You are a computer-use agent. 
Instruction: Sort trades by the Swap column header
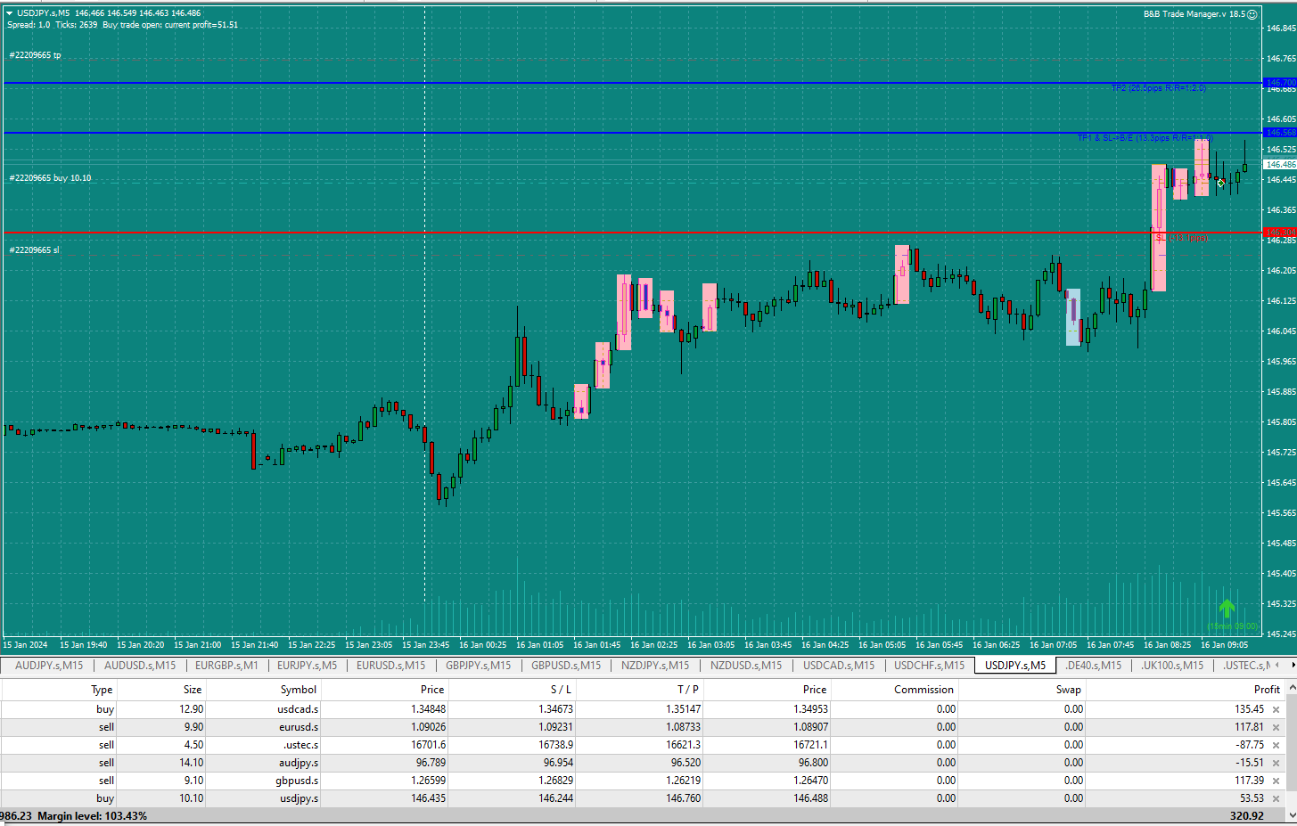click(1068, 690)
